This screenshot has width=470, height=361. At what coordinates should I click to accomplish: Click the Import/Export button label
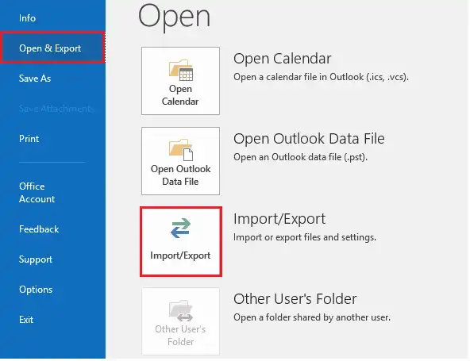[180, 255]
